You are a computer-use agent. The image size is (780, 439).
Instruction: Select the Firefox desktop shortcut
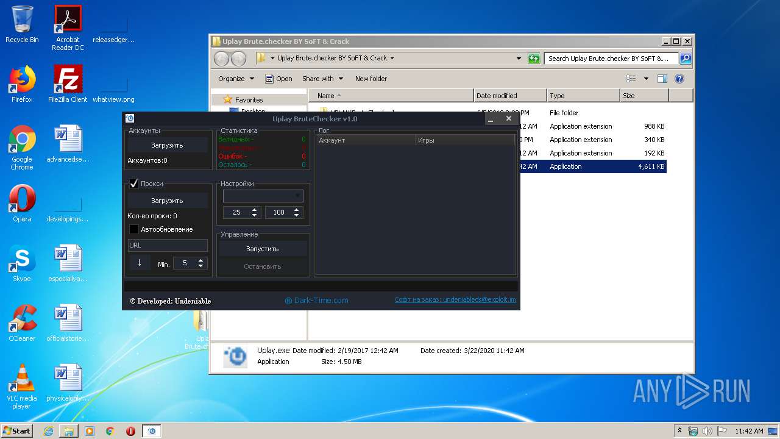tap(22, 84)
